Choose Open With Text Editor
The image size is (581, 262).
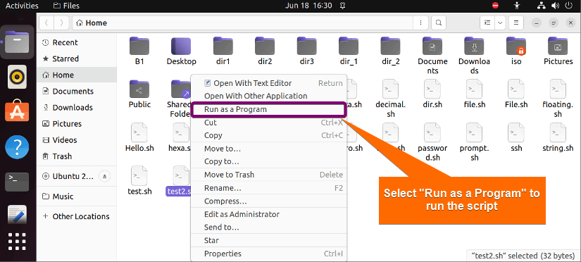(268, 83)
